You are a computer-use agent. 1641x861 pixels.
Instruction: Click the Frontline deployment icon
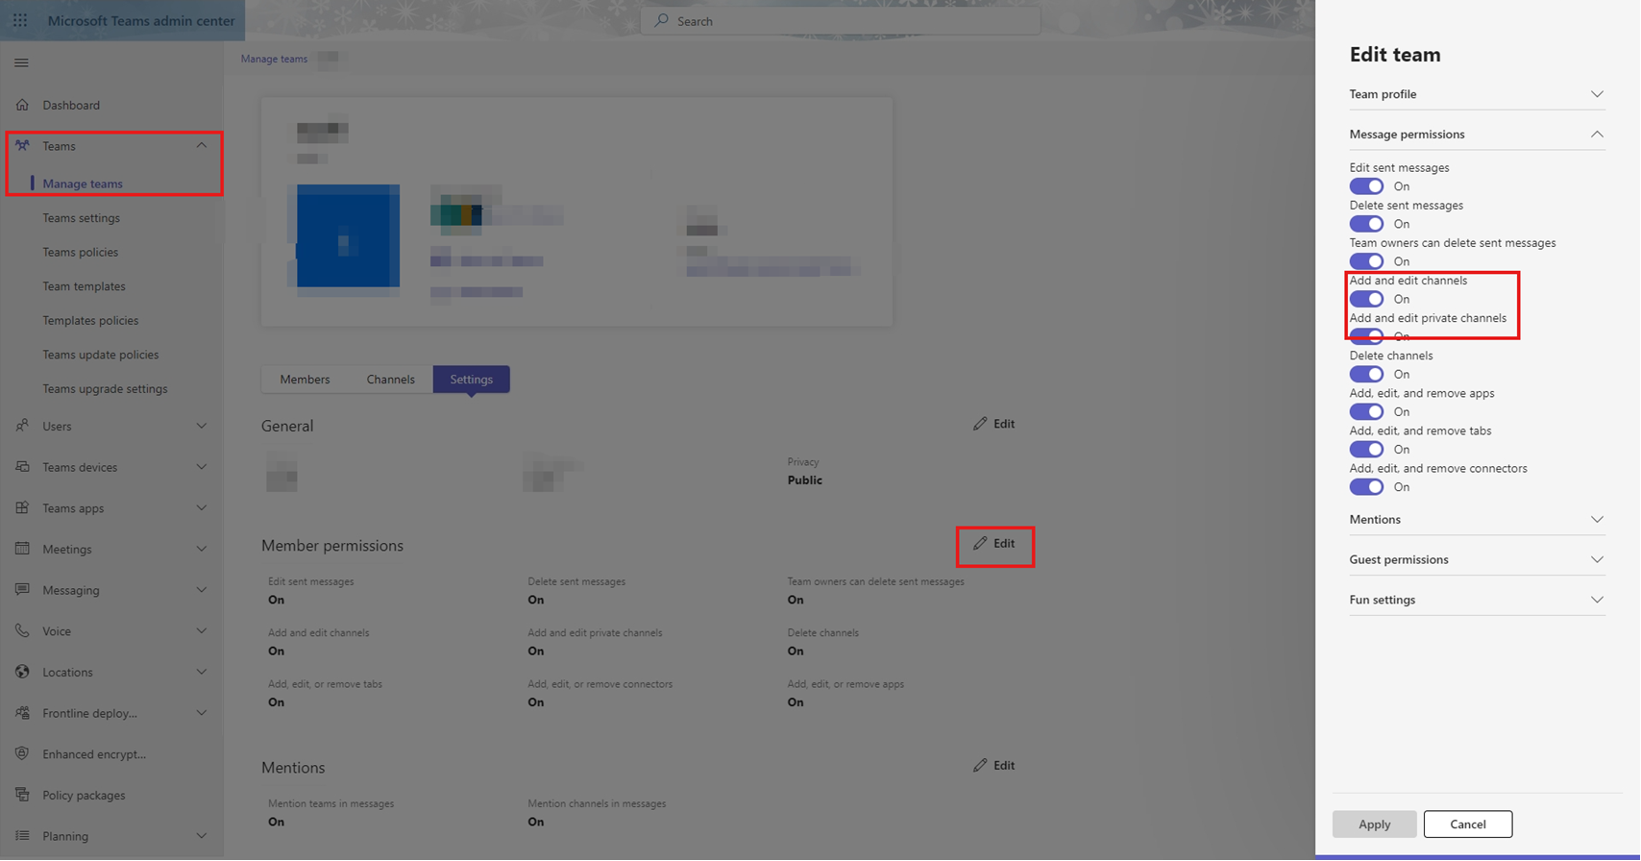pos(22,713)
